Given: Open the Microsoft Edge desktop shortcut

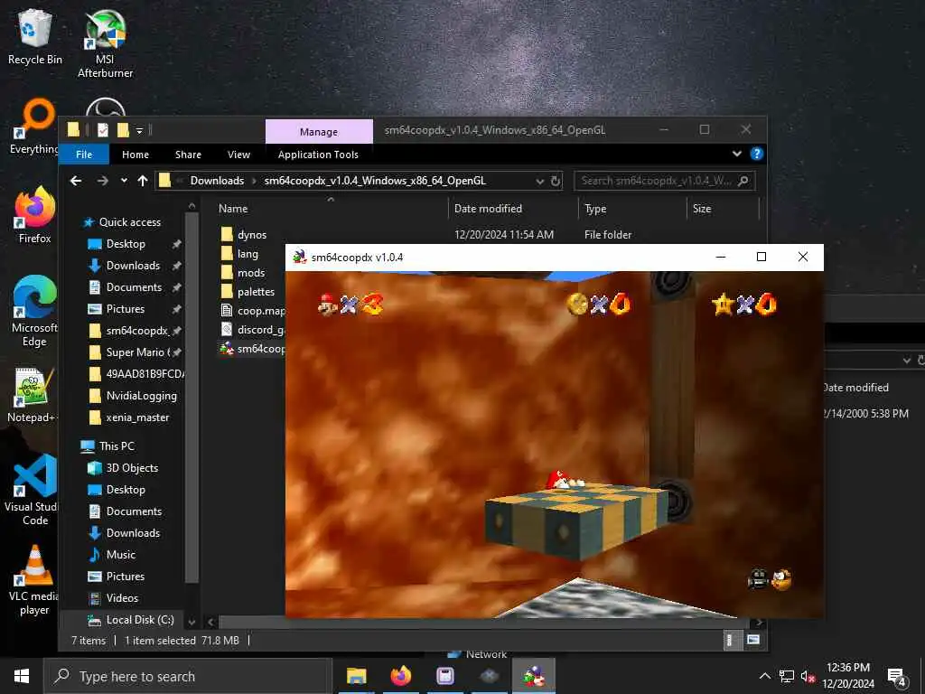Looking at the screenshot, I should point(35,312).
